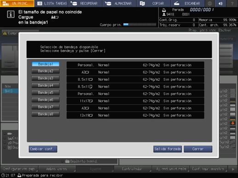Viewport: 238px width, 178px height.
Task: Click the Preparada para recibir status icon
Action: tap(19, 175)
